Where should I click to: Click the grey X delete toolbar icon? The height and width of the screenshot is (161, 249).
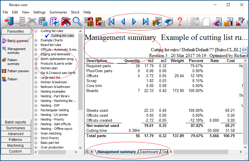[32, 21]
